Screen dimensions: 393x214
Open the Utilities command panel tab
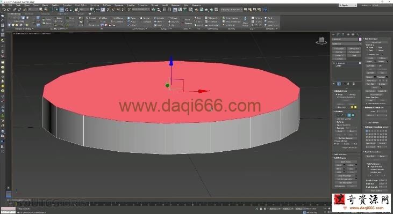358,34
